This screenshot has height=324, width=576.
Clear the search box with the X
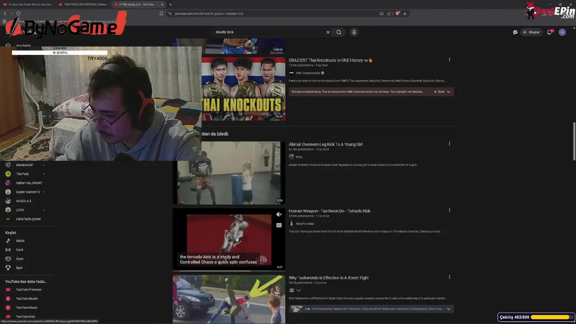[x=328, y=32]
